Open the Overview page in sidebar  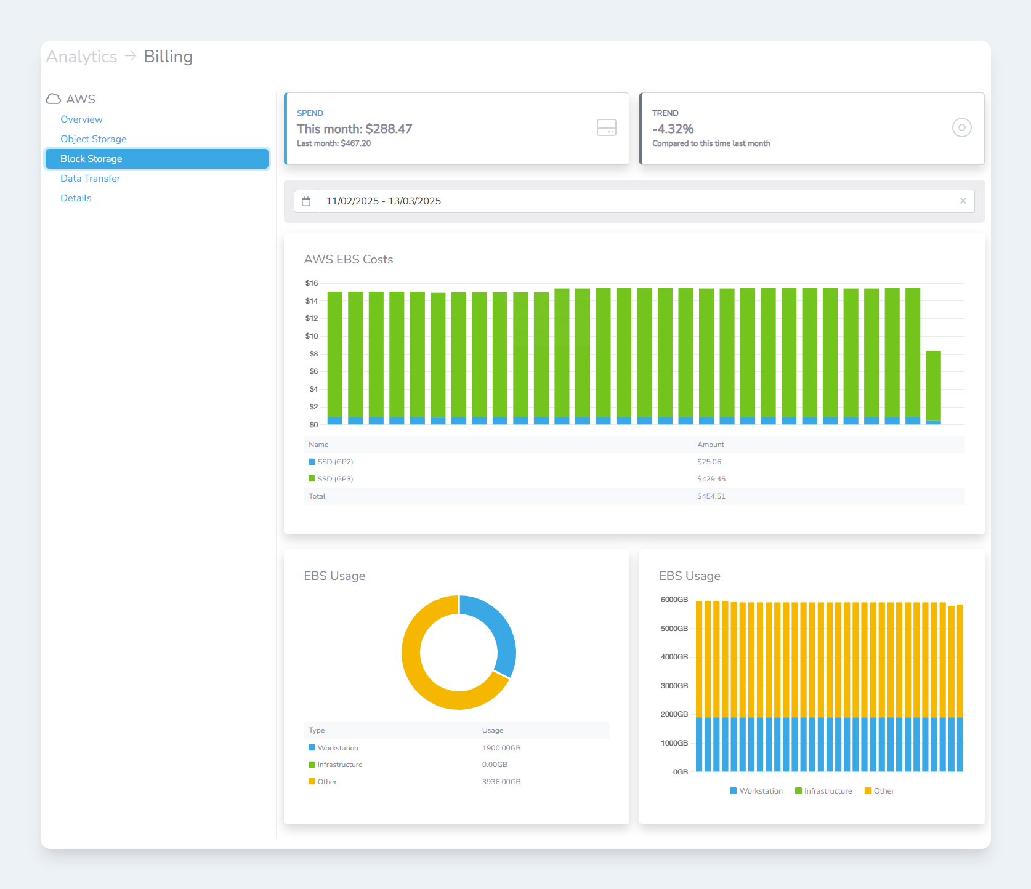[81, 119]
